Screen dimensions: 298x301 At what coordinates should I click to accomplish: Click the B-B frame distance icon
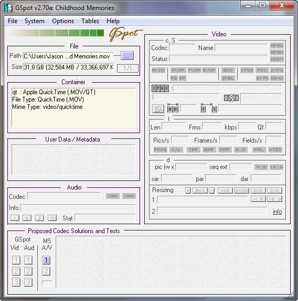point(173,108)
